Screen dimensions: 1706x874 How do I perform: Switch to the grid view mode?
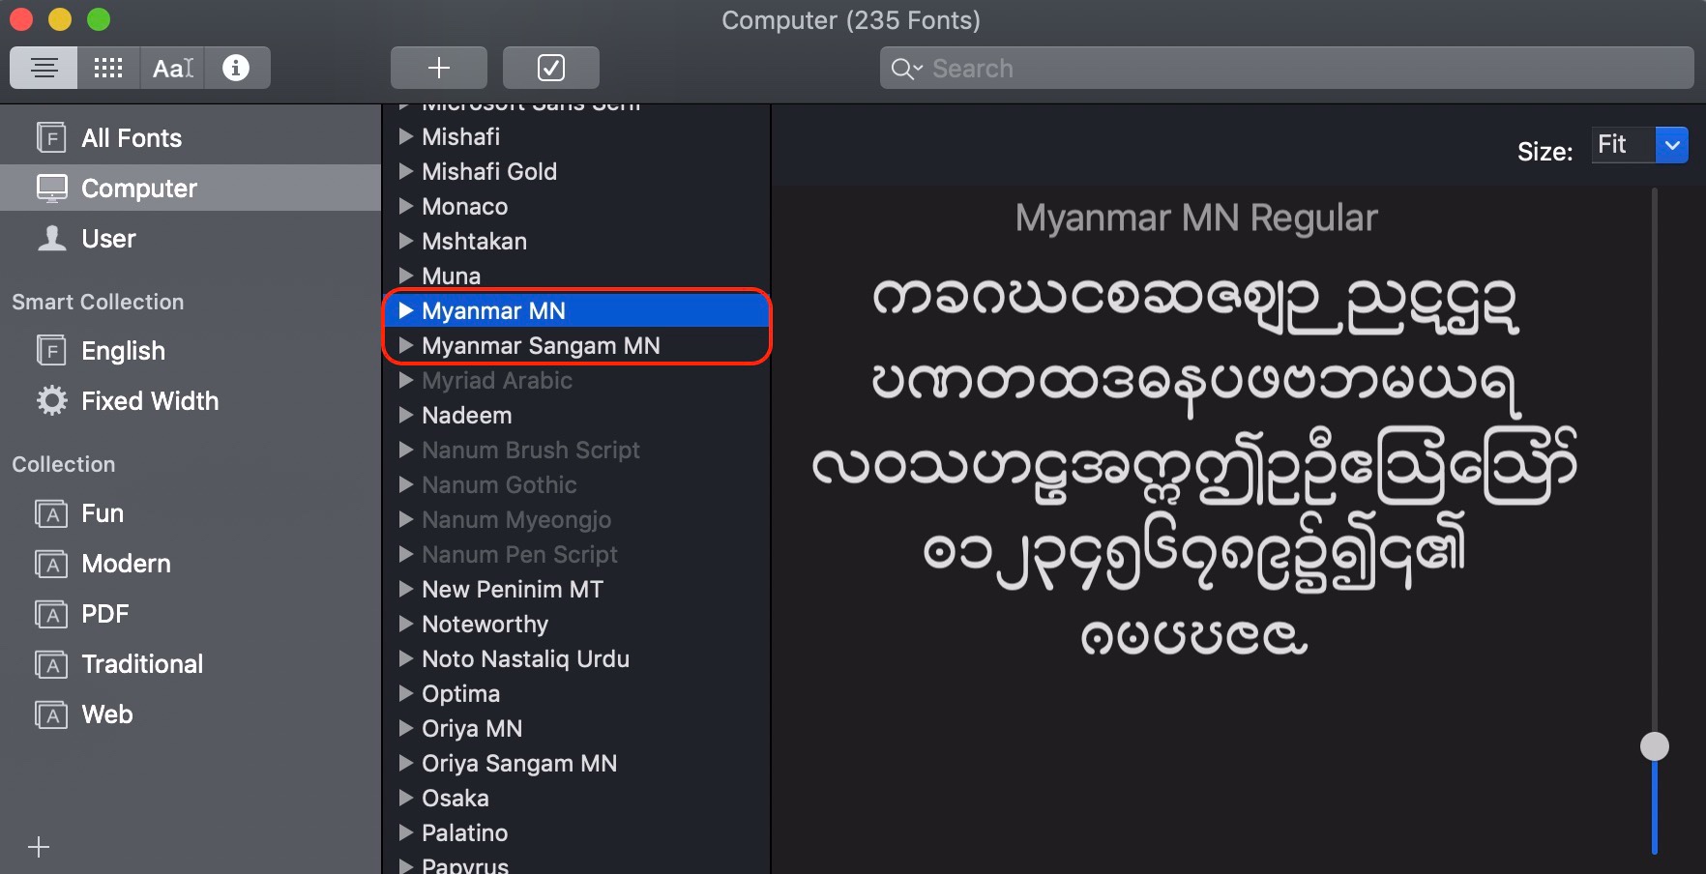pos(107,68)
